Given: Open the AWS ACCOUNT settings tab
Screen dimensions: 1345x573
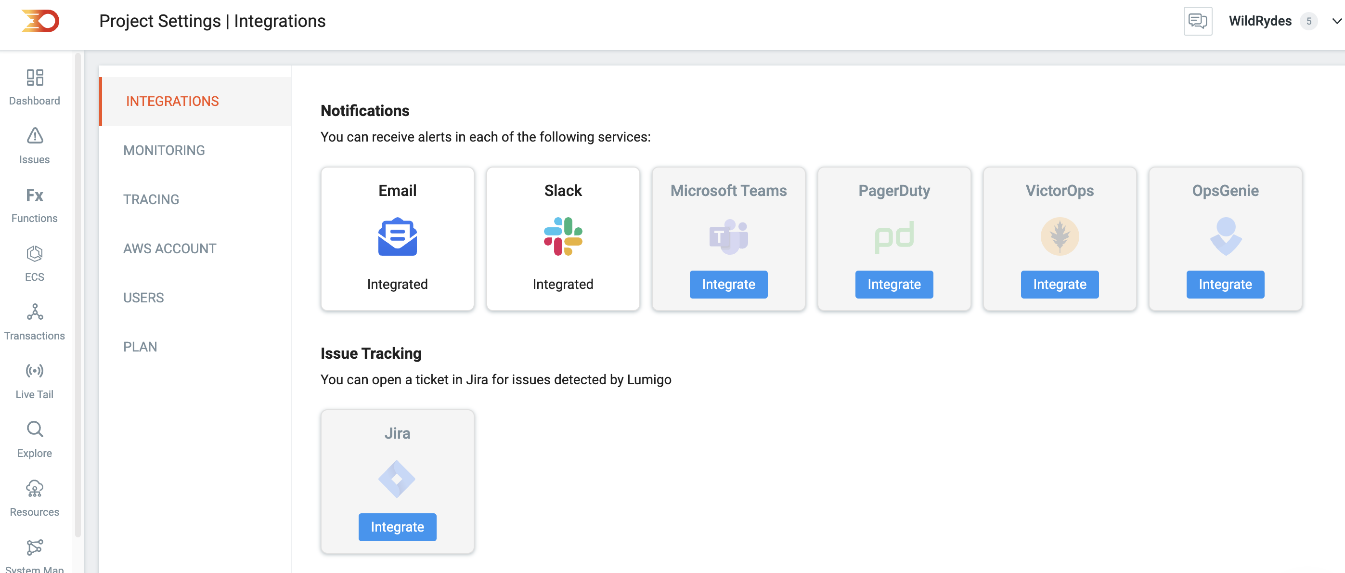Looking at the screenshot, I should tap(170, 248).
